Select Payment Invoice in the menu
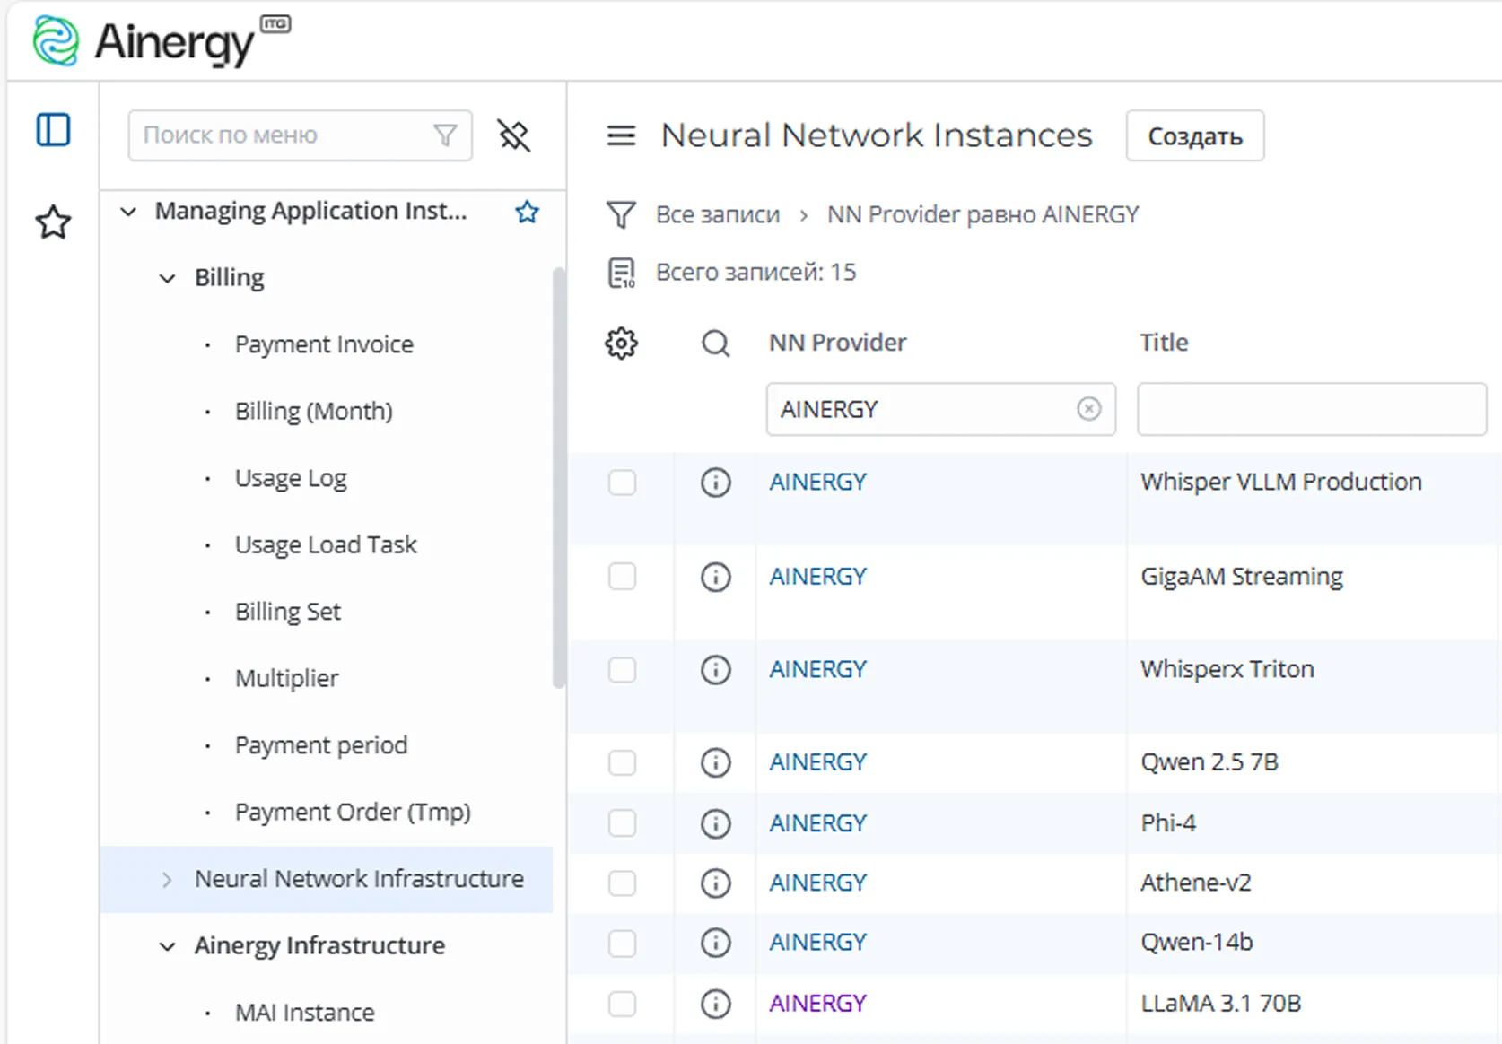The image size is (1502, 1044). pos(324,344)
